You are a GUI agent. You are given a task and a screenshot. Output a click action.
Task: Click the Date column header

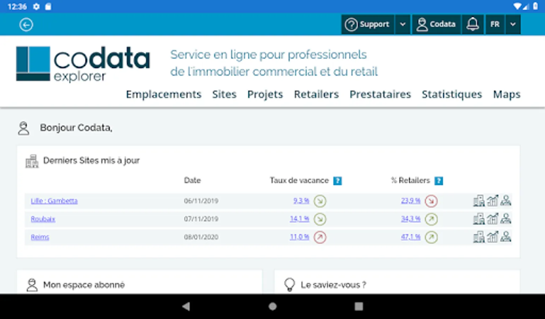click(192, 180)
